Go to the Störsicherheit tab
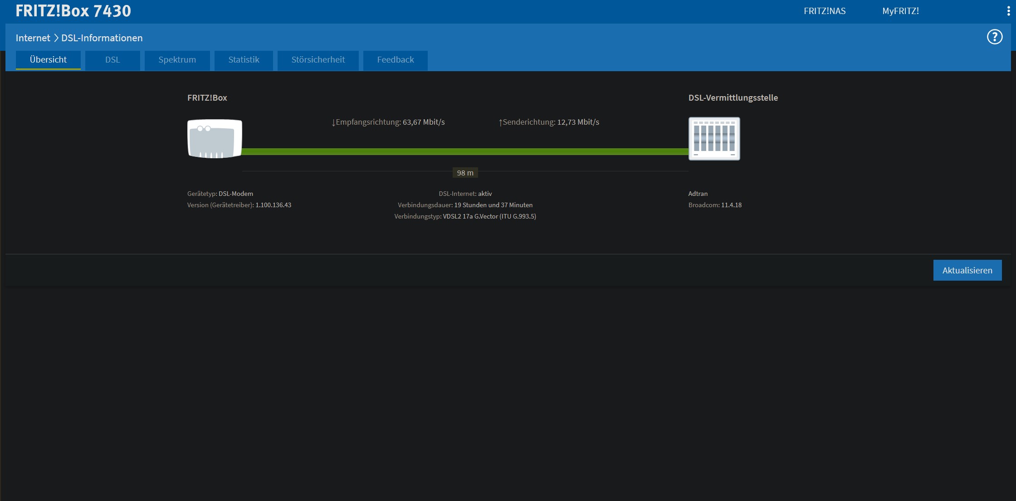This screenshot has width=1016, height=501. point(318,60)
